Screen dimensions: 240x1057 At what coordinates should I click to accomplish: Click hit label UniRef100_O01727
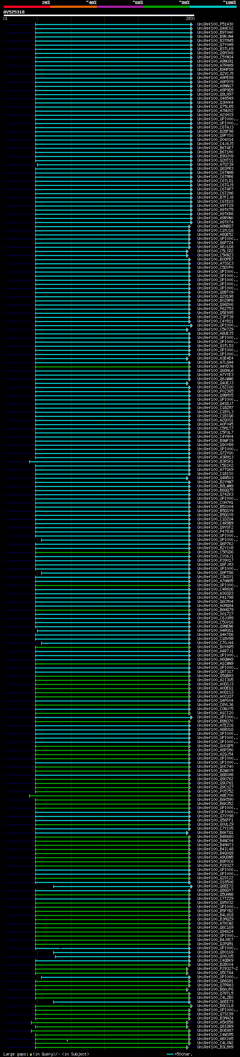pos(215,614)
